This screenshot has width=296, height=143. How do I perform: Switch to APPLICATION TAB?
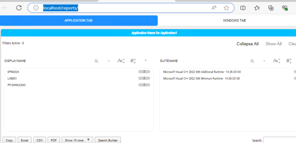coord(79,20)
